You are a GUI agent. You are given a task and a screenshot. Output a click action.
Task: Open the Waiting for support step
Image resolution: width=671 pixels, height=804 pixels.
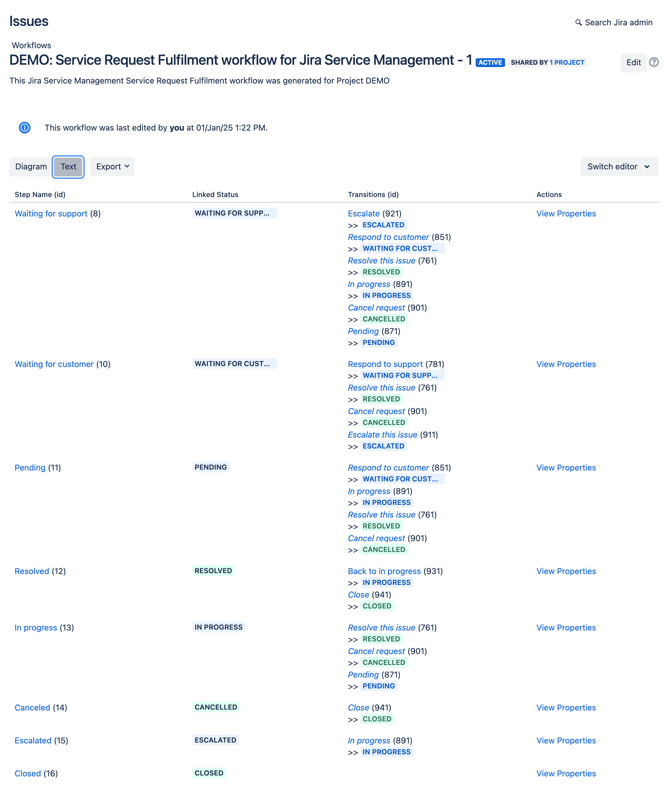51,213
